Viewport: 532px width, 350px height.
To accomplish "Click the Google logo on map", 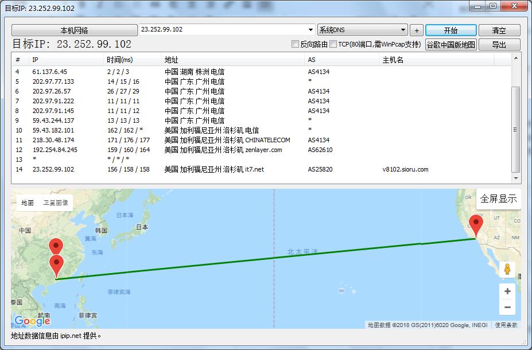I will (x=32, y=321).
